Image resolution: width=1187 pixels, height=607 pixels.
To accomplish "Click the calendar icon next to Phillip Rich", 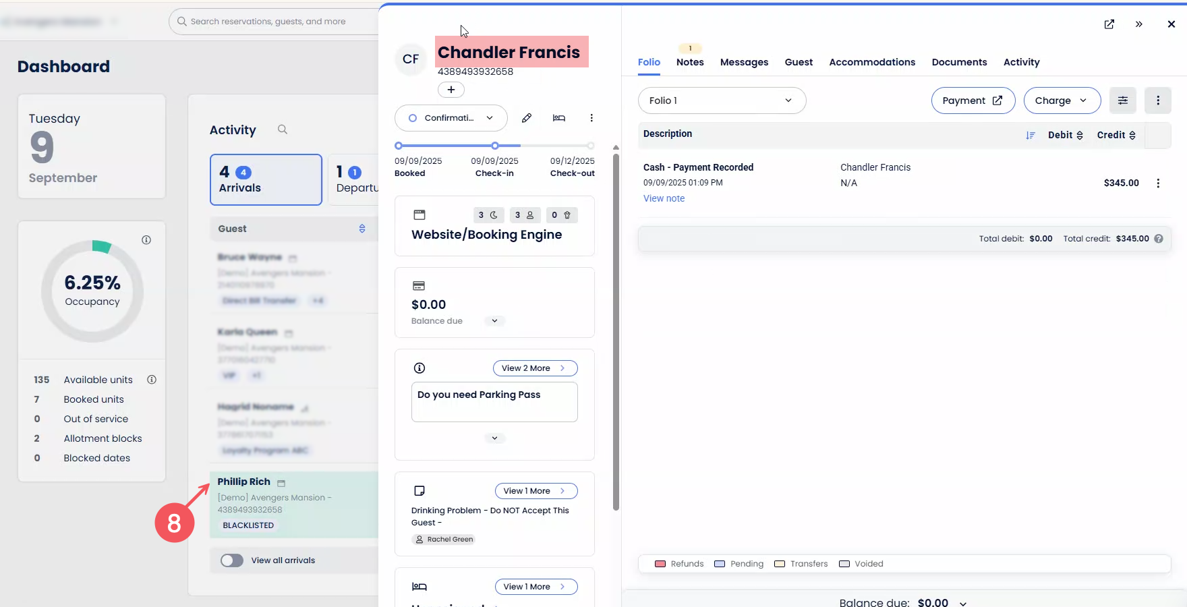I will coord(281,483).
